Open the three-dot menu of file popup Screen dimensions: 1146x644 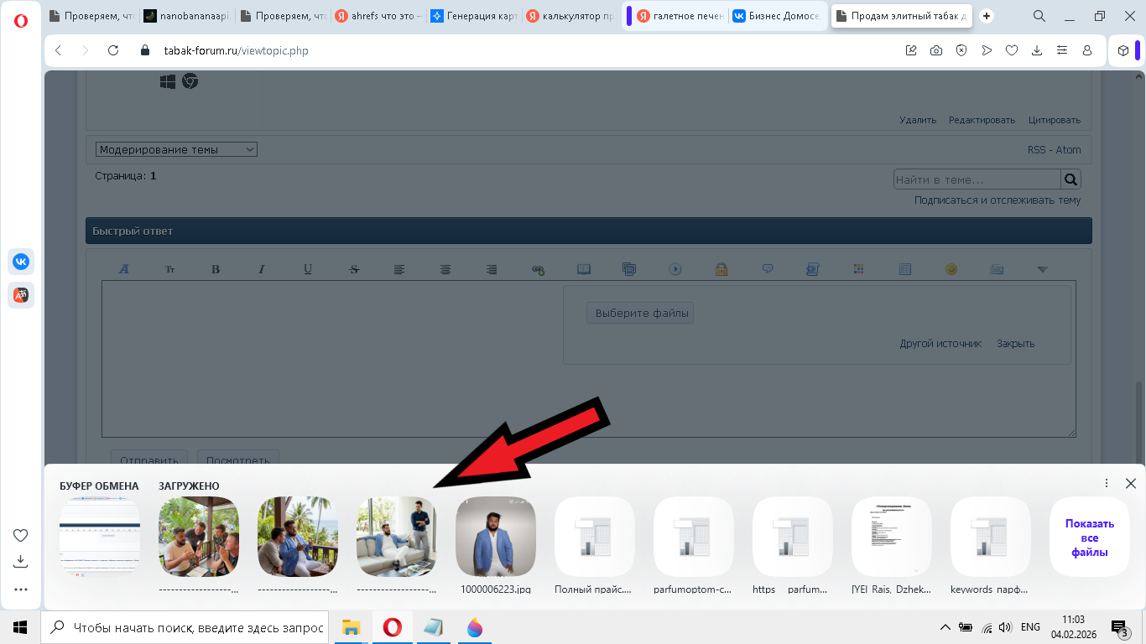tap(1107, 484)
